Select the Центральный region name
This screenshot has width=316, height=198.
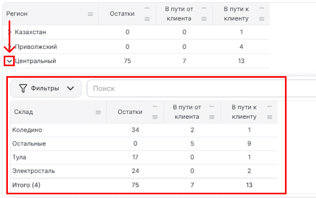35,61
